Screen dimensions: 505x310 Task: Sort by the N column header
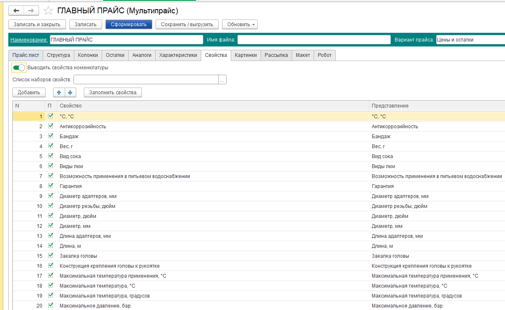(29, 106)
